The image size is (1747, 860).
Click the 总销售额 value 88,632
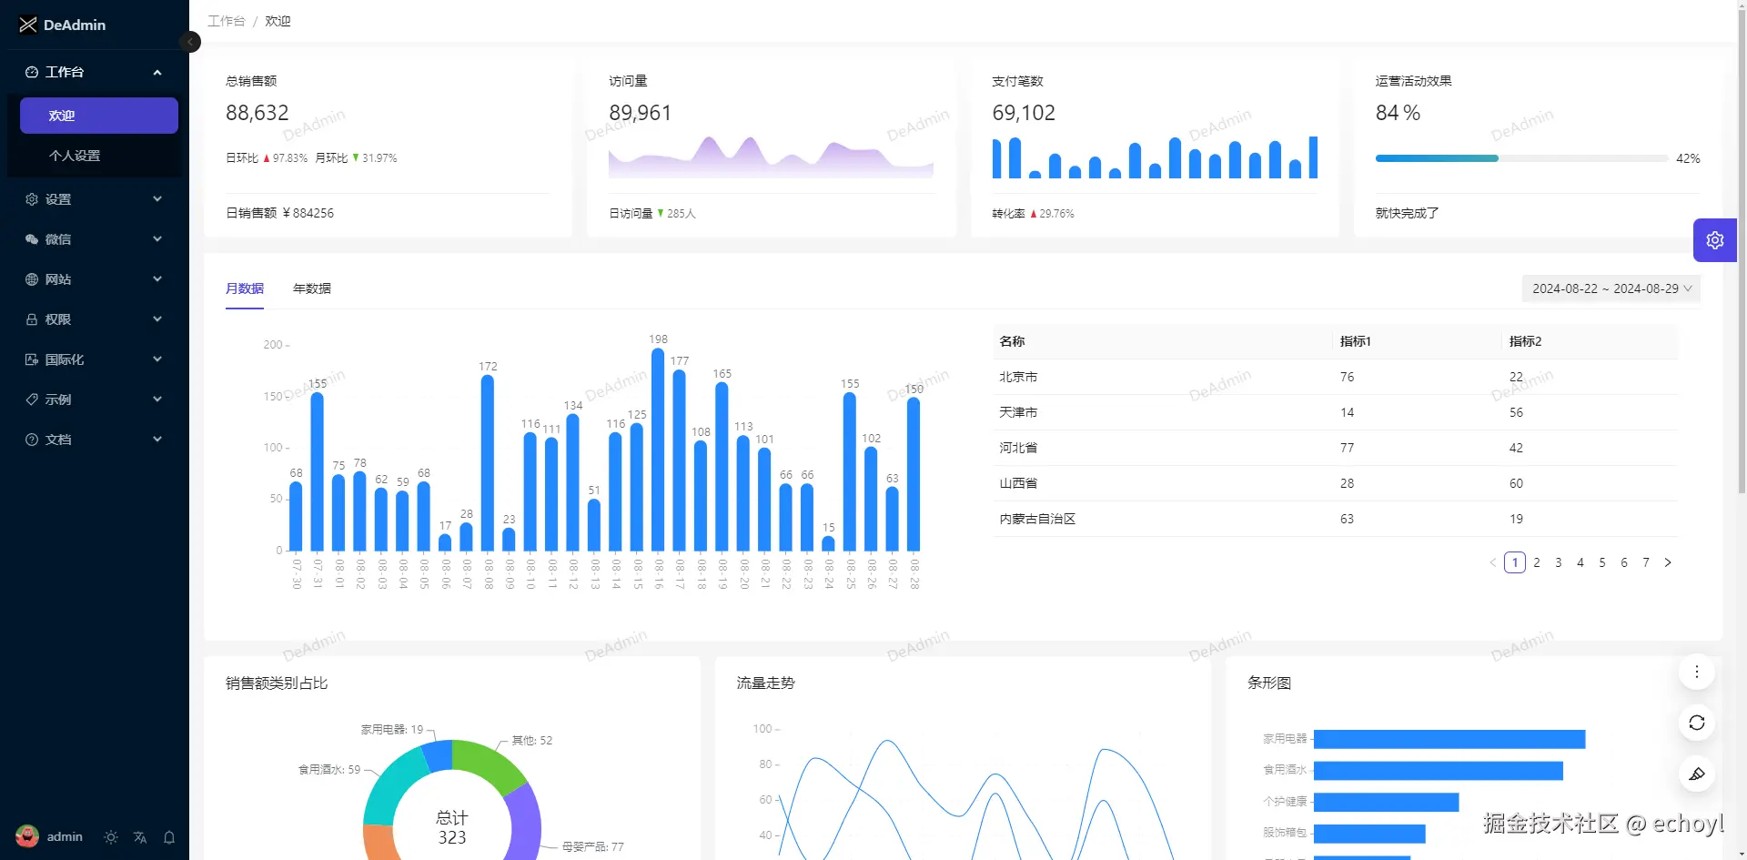point(258,113)
